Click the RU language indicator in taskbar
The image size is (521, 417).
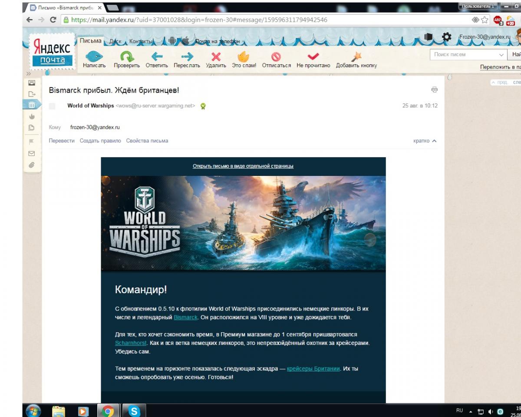tap(459, 410)
